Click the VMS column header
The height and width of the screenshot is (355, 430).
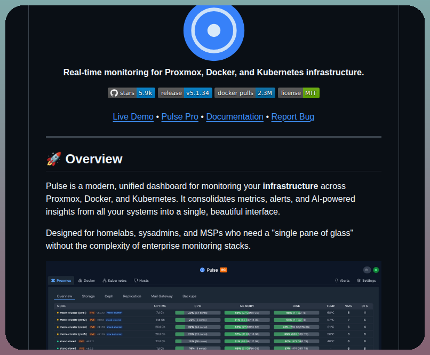pyautogui.click(x=348, y=306)
